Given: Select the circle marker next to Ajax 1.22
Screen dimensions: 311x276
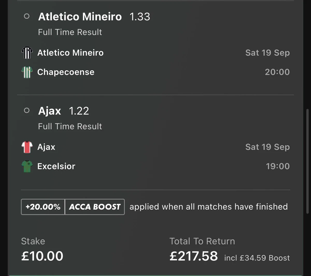Looking at the screenshot, I should pos(26,110).
